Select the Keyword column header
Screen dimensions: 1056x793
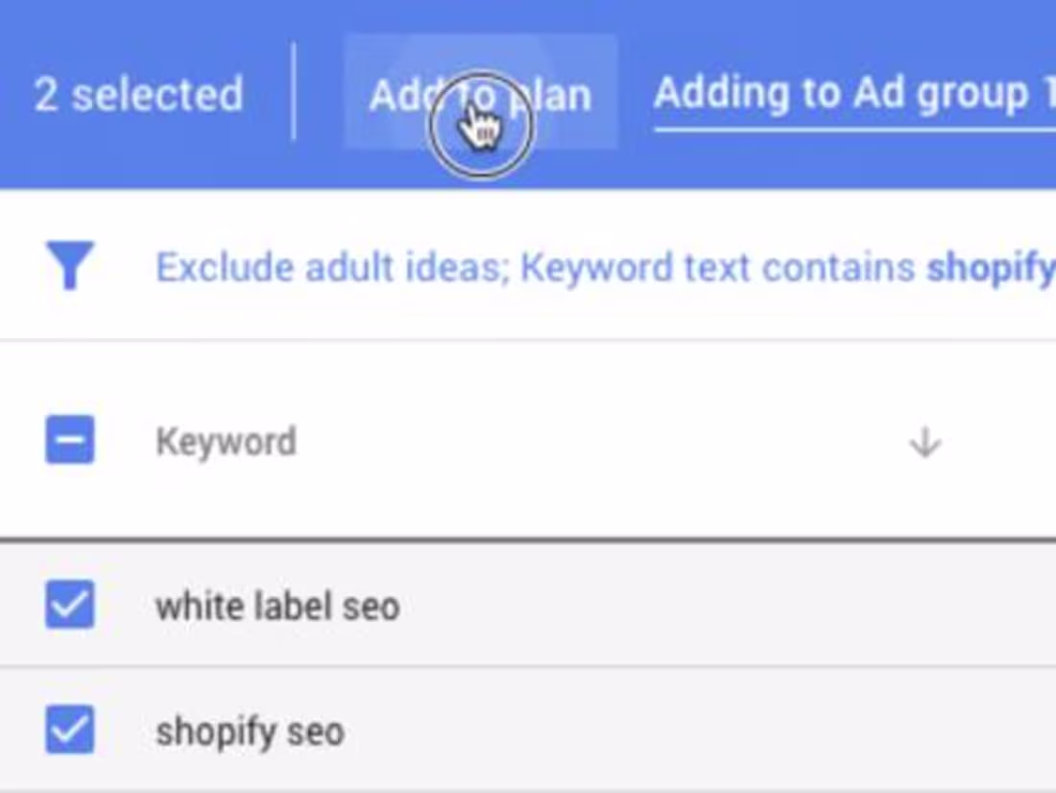(225, 441)
